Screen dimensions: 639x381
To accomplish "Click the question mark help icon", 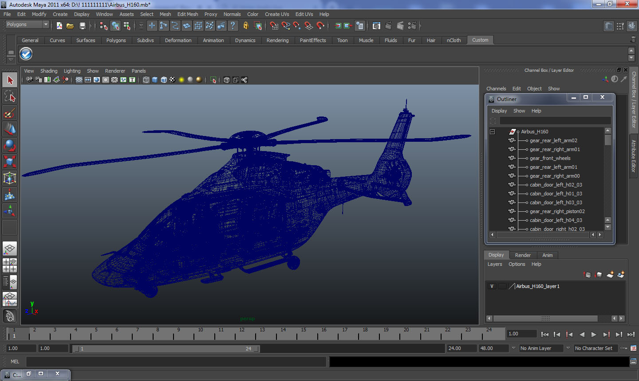I will (233, 26).
